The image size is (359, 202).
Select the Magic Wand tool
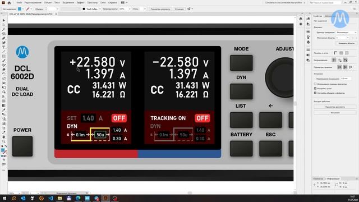(x=4, y=29)
